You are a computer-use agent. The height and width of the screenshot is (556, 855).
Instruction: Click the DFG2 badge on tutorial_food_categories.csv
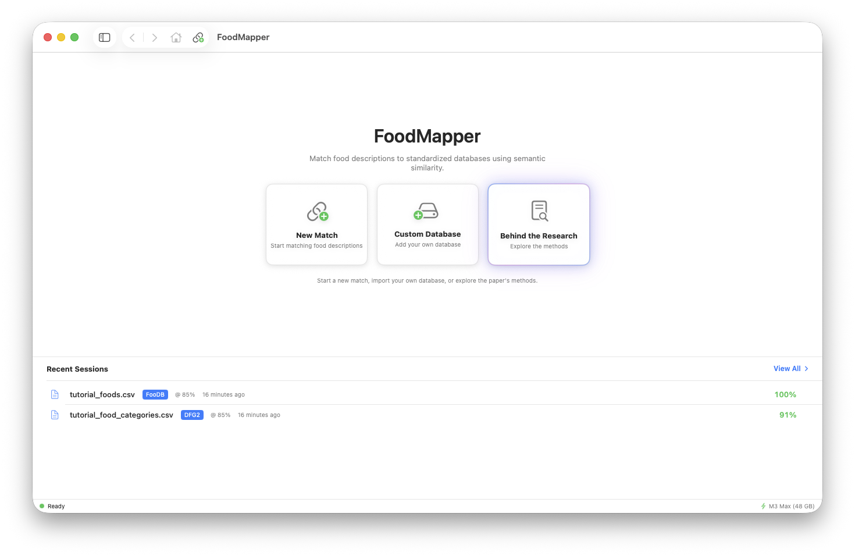(192, 415)
